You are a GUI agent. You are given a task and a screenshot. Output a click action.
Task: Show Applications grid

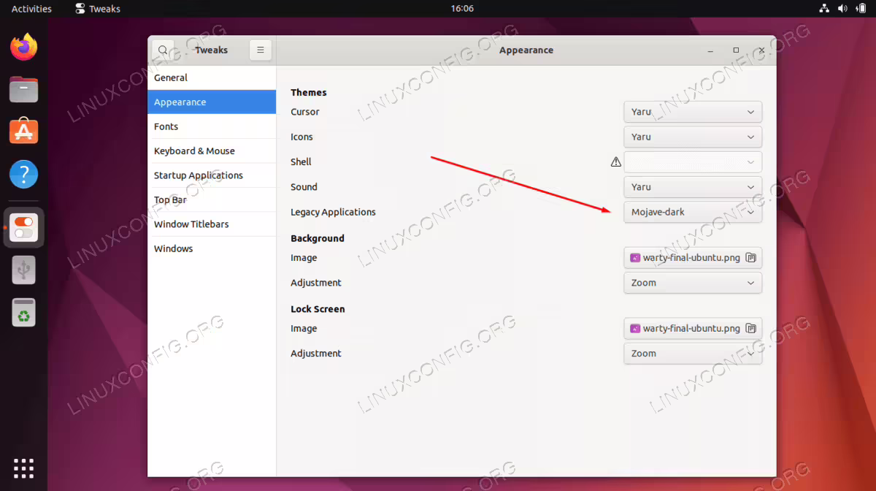click(x=24, y=468)
